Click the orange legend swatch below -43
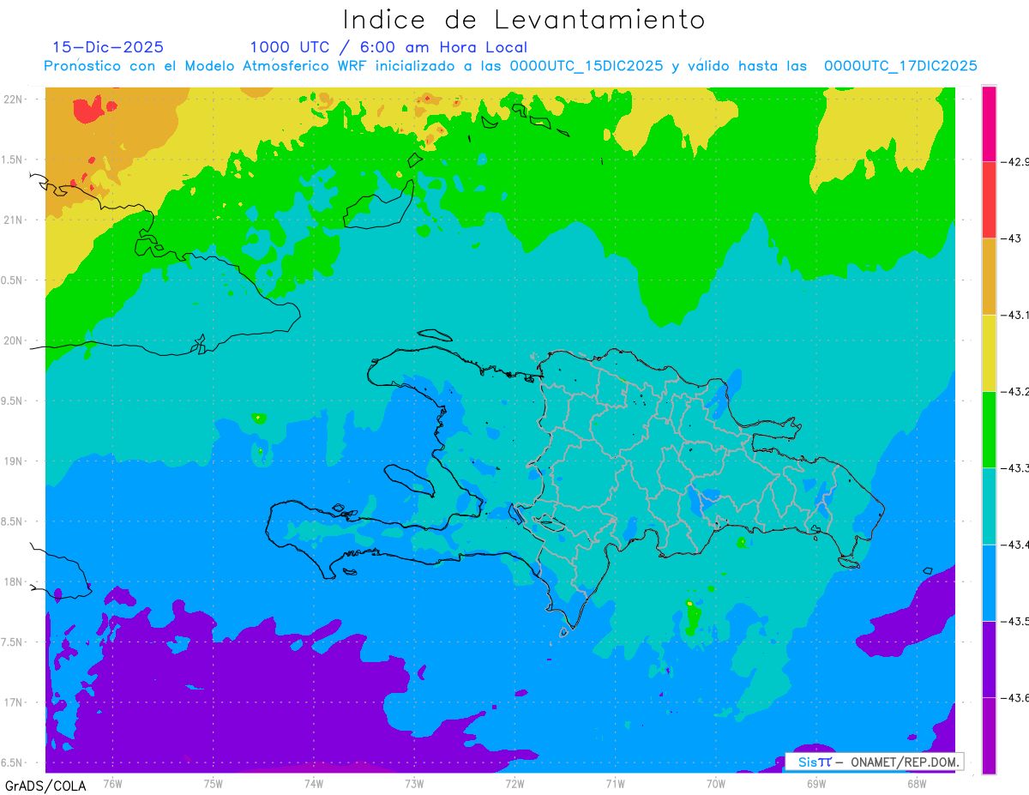 [989, 276]
